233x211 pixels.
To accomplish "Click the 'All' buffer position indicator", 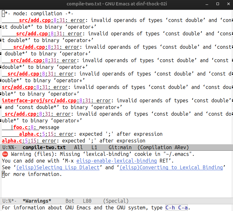I will (78, 147).
